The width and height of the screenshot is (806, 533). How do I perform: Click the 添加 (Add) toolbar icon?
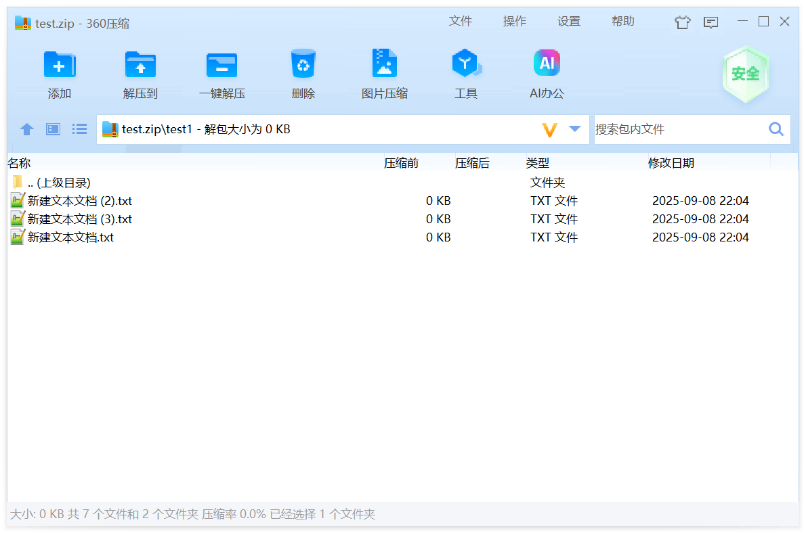tap(60, 65)
